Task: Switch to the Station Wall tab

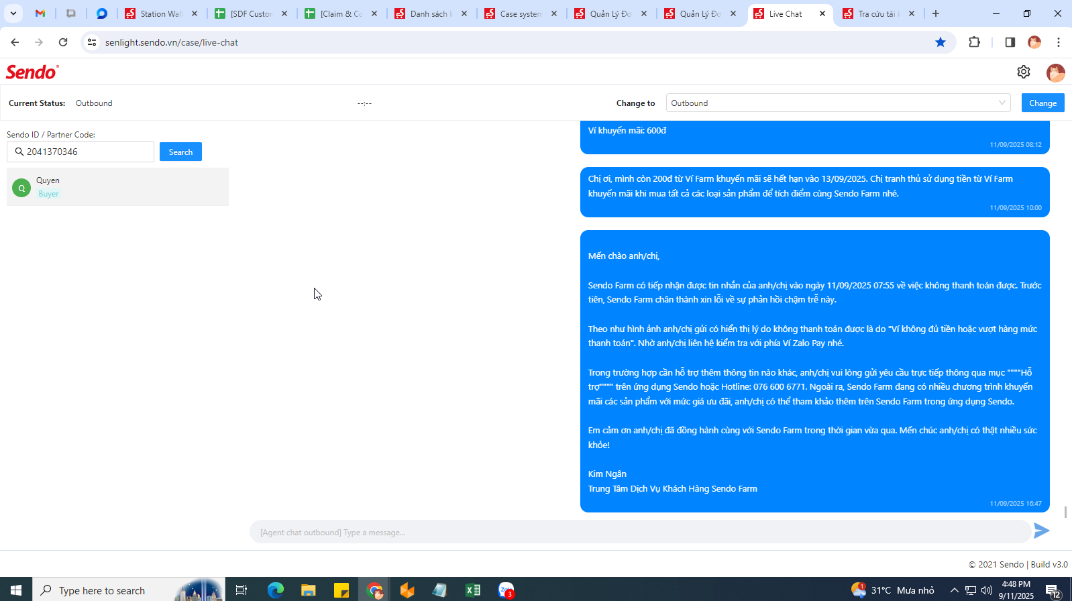Action: (x=161, y=13)
